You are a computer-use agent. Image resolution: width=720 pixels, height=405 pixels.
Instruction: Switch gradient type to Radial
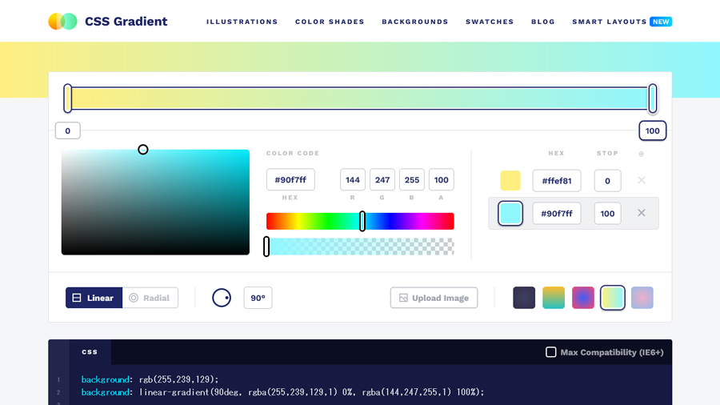coord(150,298)
